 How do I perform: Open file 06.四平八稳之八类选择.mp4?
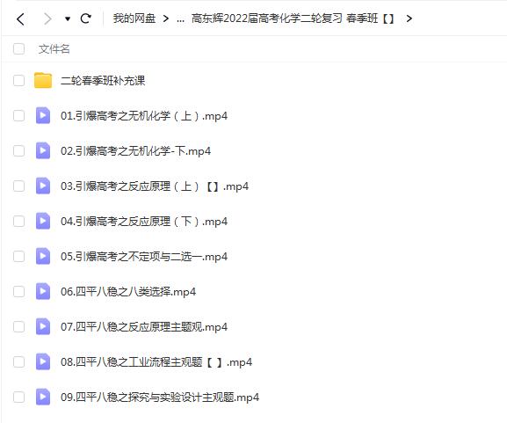[128, 292]
